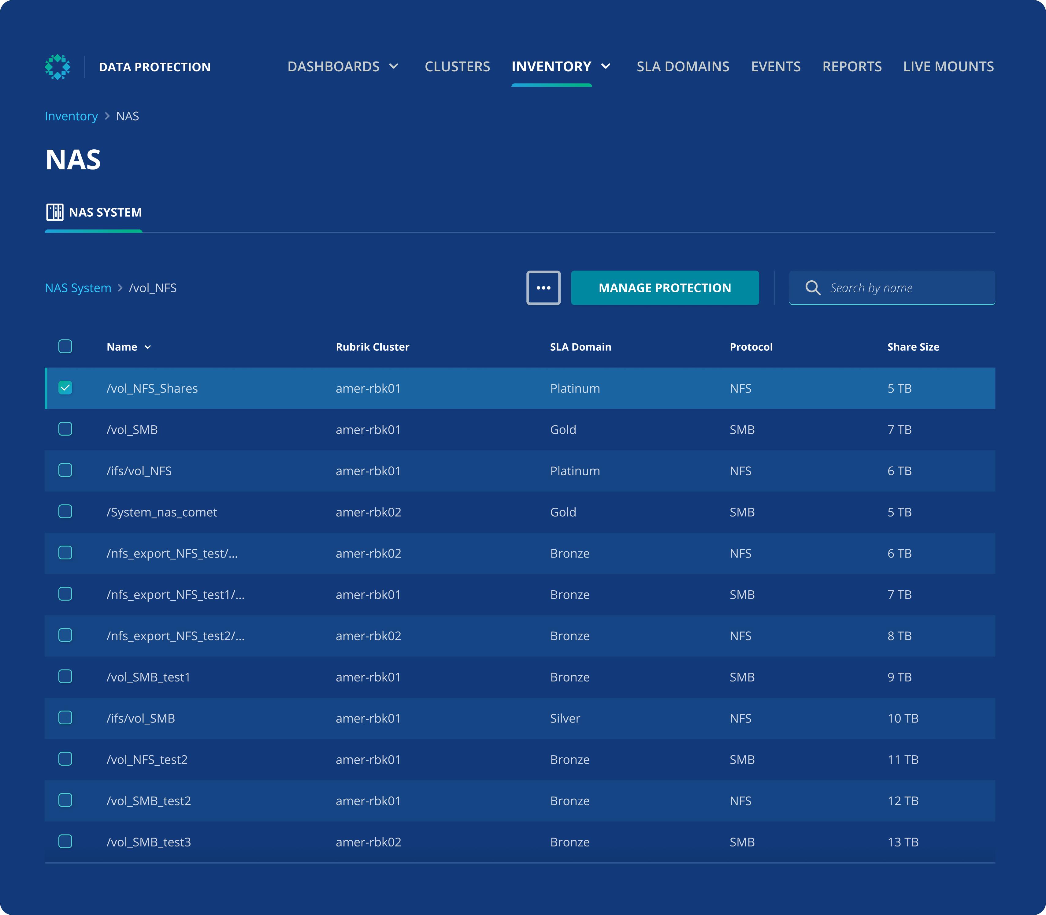The height and width of the screenshot is (915, 1046).
Task: Go to the Events nav item
Action: pos(776,66)
